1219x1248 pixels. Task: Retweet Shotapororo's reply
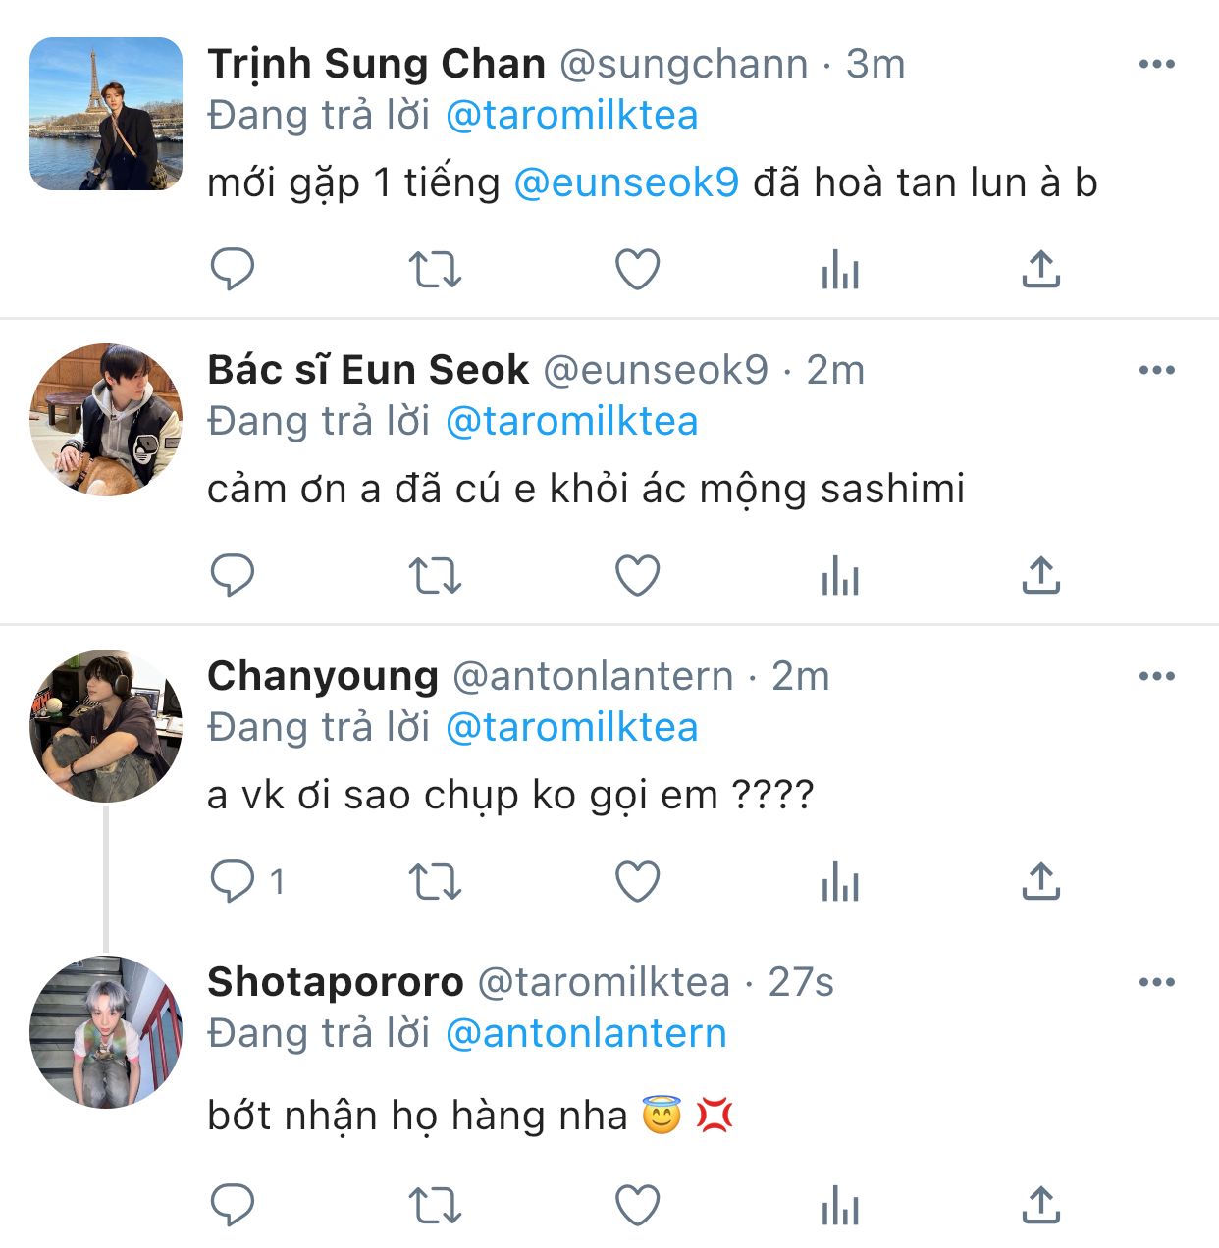coord(434,1205)
